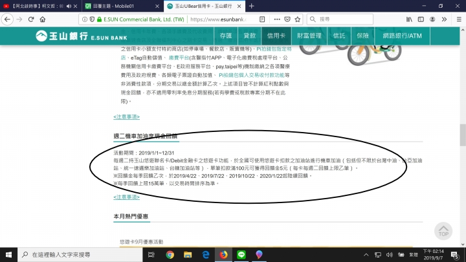
Task: Open page actions three-dot menu
Action: (277, 19)
